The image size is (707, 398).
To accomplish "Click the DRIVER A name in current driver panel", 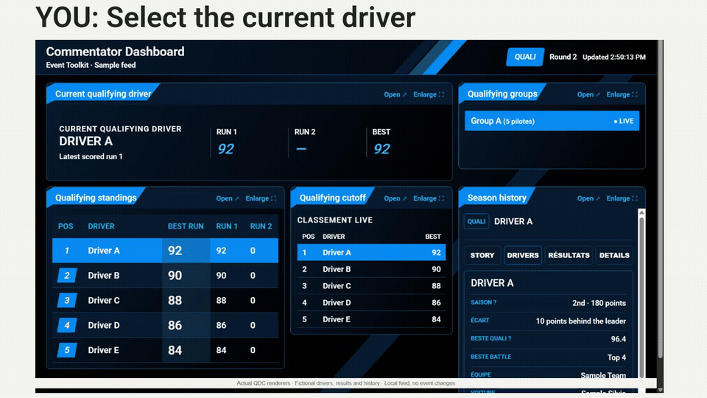I will 85,142.
